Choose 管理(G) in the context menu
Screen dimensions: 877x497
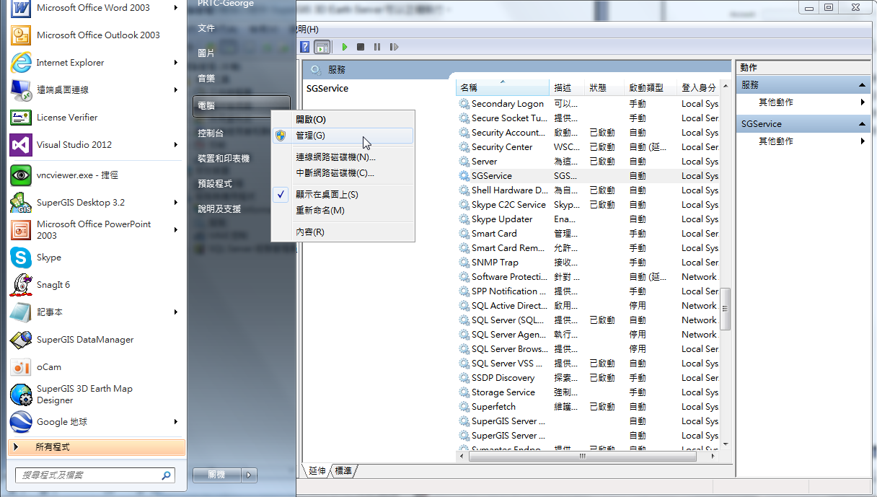click(x=311, y=136)
